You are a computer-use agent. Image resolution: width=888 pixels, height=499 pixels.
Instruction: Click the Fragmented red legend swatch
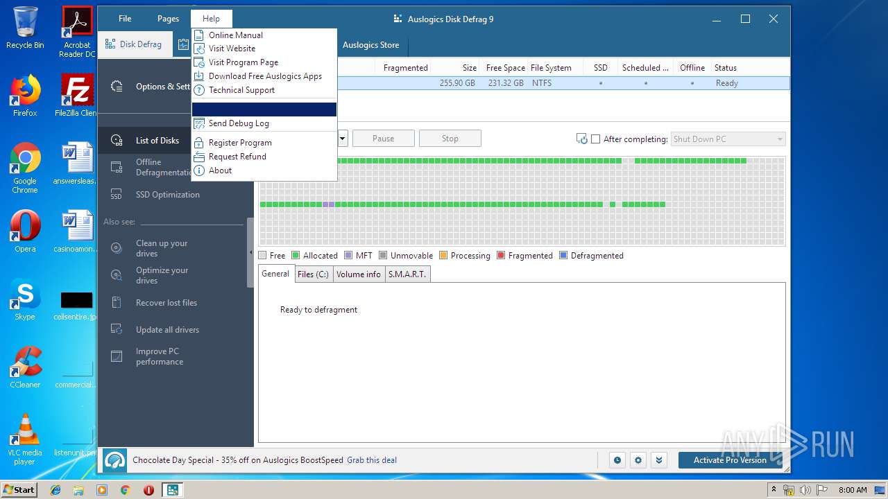(501, 256)
